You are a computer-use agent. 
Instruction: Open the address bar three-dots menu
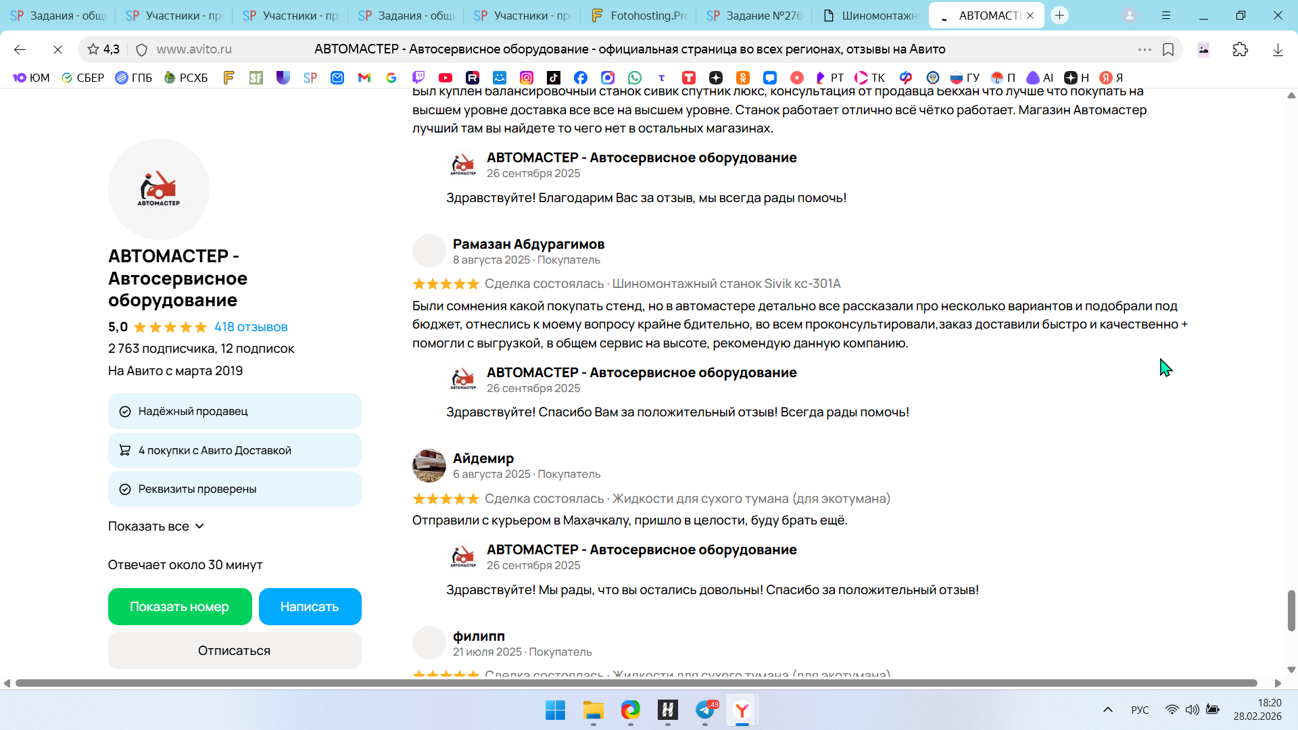click(x=1145, y=49)
